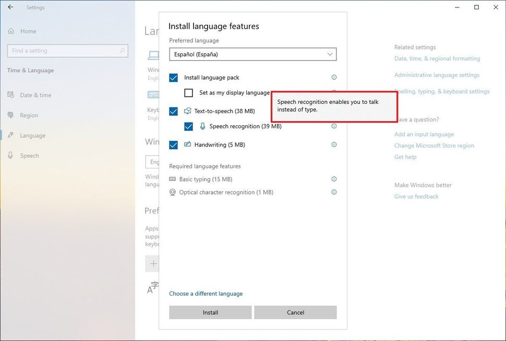The height and width of the screenshot is (341, 506).
Task: Click the Basic typing keyboard icon
Action: pos(173,179)
